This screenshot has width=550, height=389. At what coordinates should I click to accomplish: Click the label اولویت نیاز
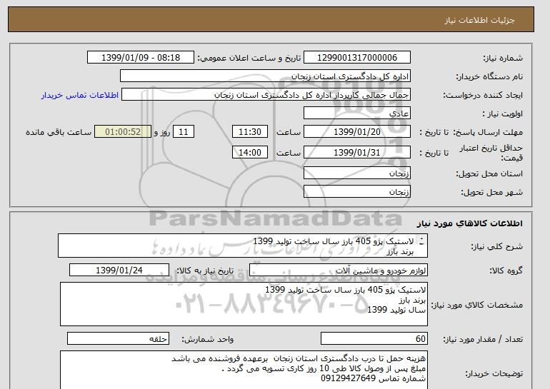point(503,113)
